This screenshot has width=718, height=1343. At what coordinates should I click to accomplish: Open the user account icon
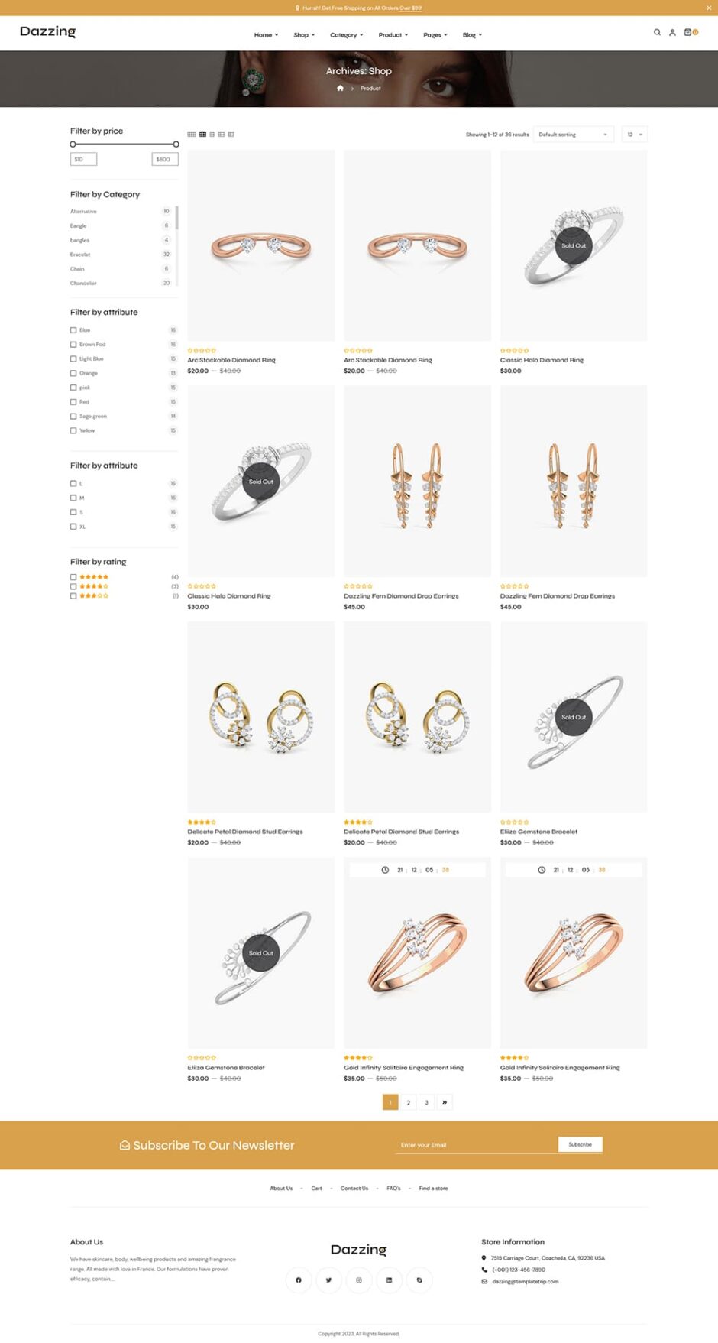[x=672, y=32]
